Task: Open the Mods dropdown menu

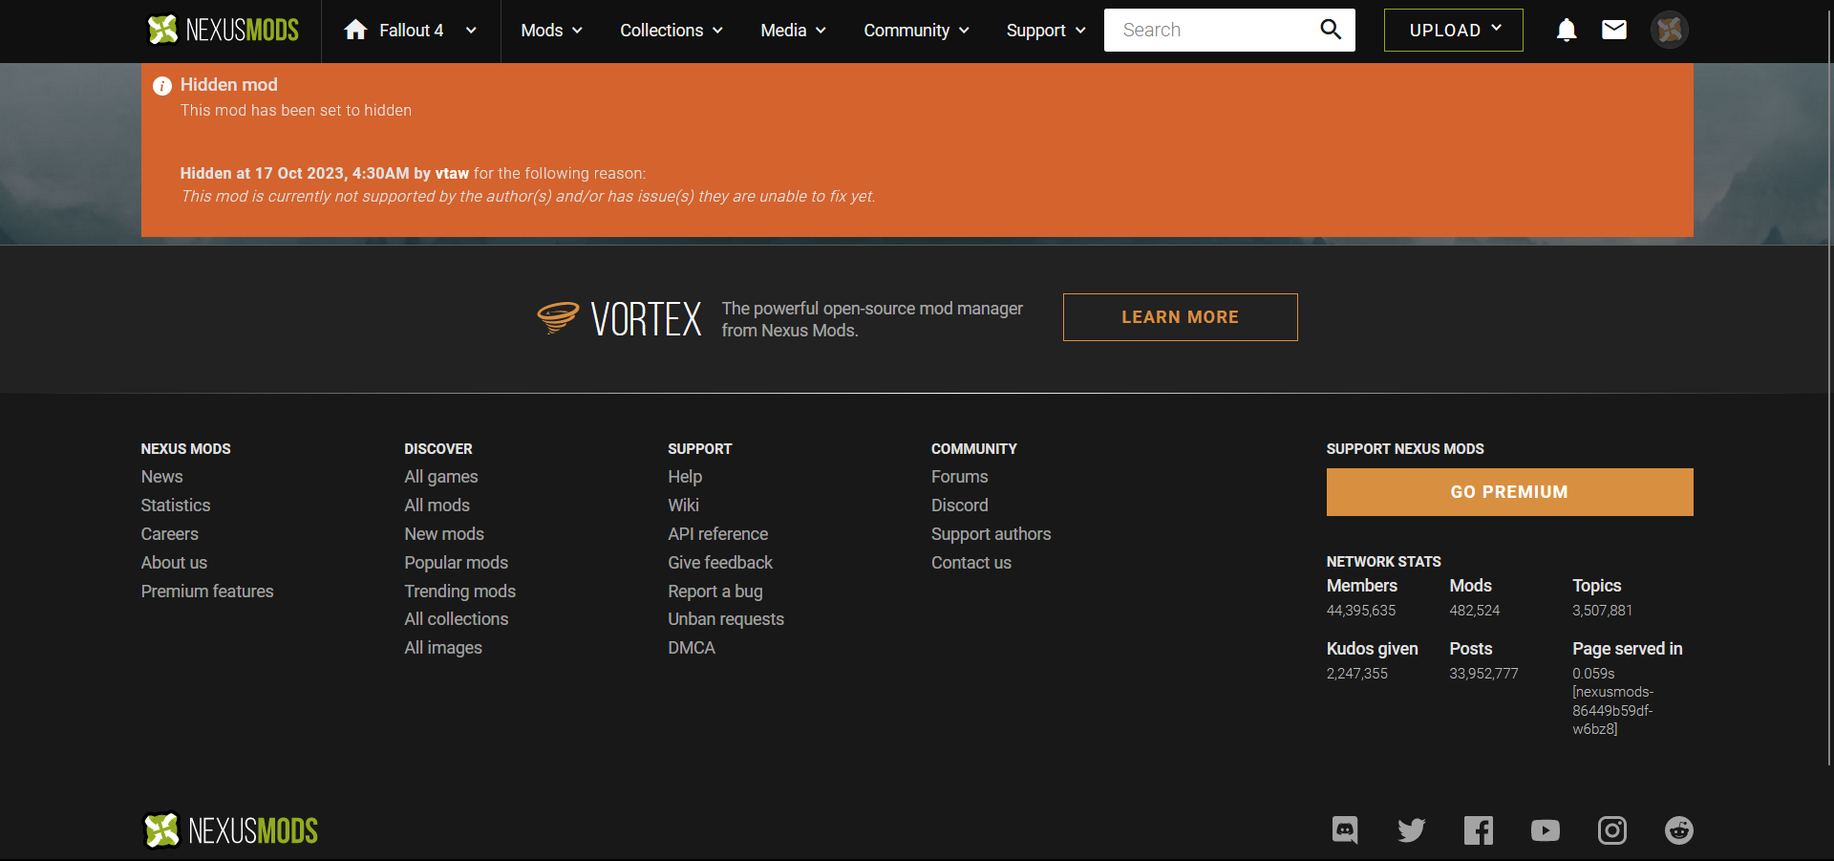Action: click(551, 31)
